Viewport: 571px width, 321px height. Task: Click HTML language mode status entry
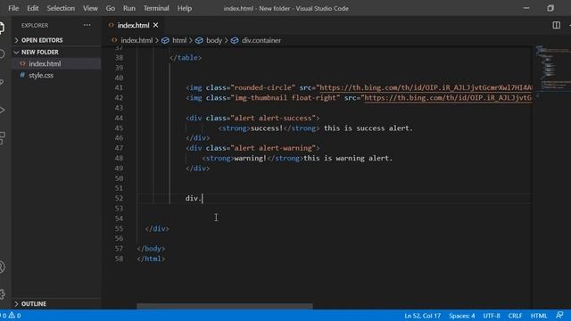pos(539,316)
